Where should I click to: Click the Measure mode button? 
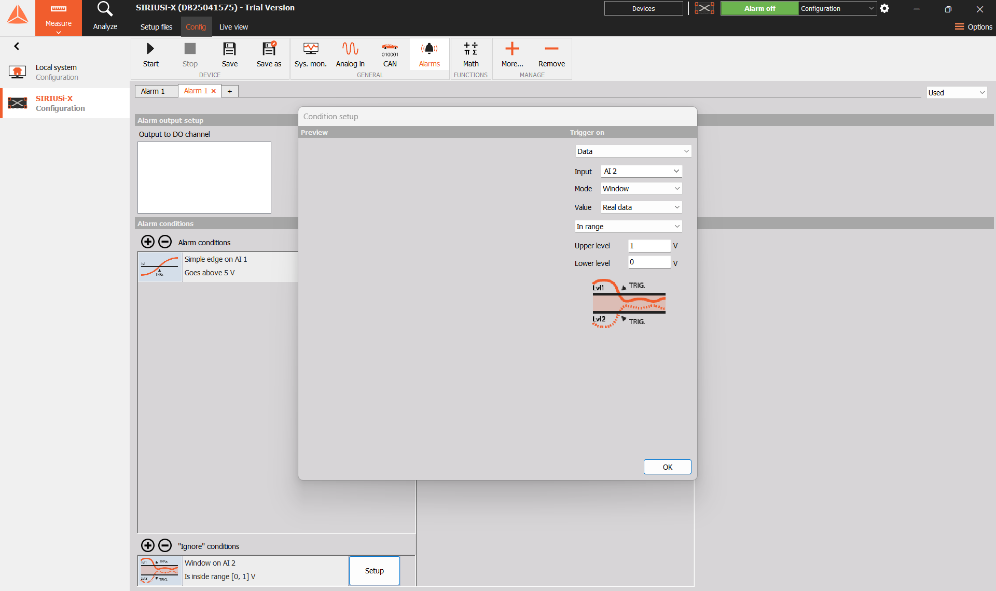click(x=59, y=18)
